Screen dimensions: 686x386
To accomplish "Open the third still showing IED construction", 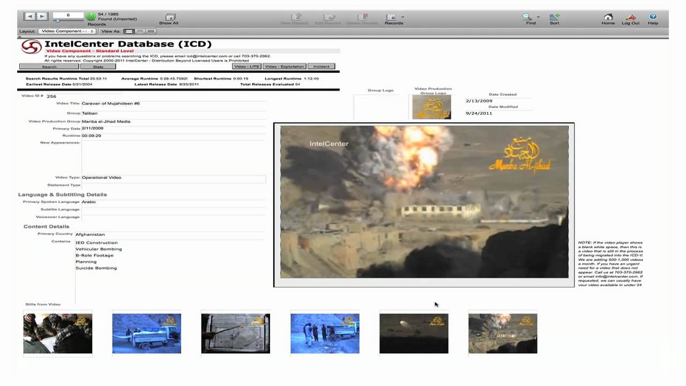I will coord(236,333).
